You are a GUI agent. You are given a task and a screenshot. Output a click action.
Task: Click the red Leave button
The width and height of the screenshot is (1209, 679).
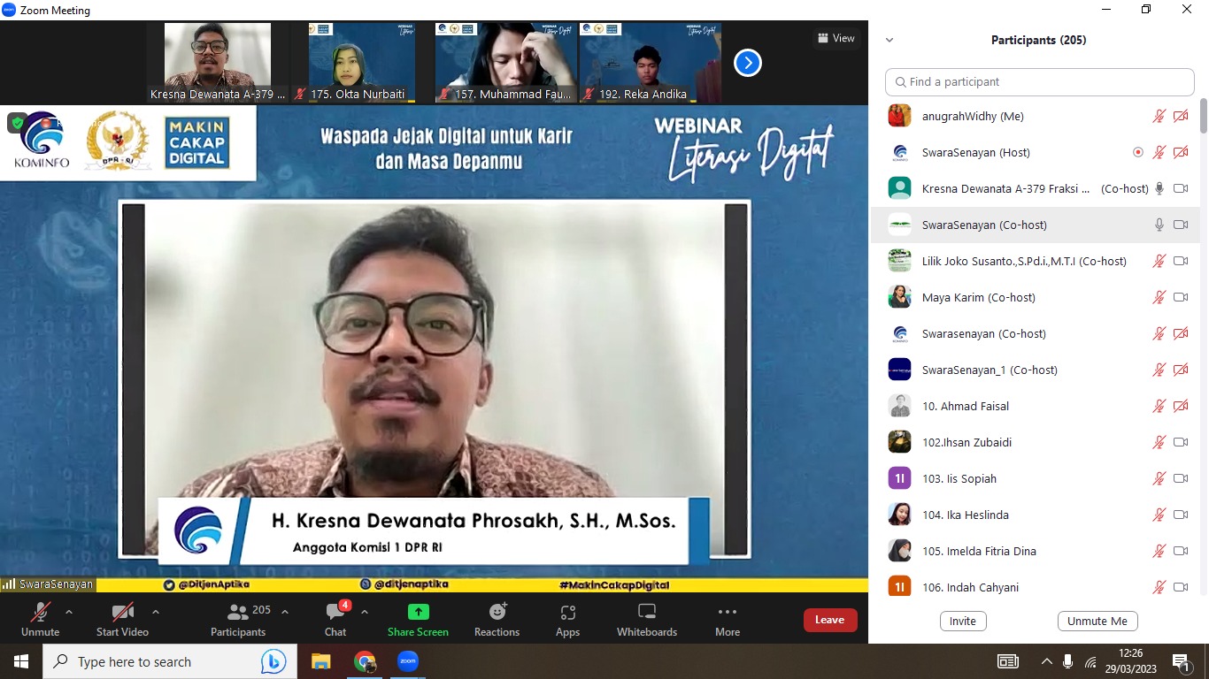point(829,620)
